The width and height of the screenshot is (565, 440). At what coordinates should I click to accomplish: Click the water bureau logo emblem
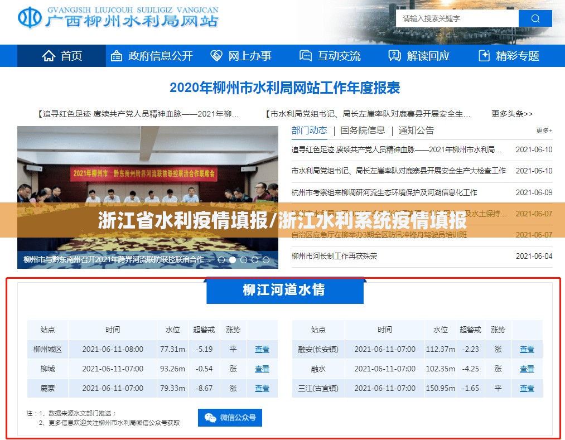pos(30,17)
